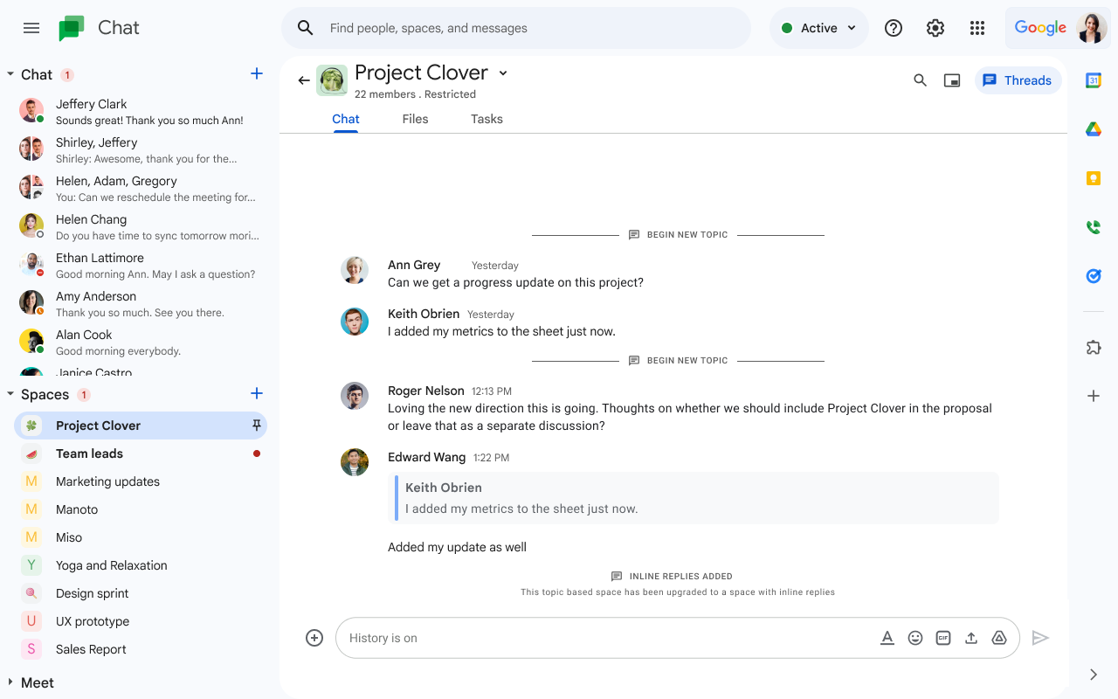
Task: Select the UX prototype space
Action: click(x=140, y=621)
